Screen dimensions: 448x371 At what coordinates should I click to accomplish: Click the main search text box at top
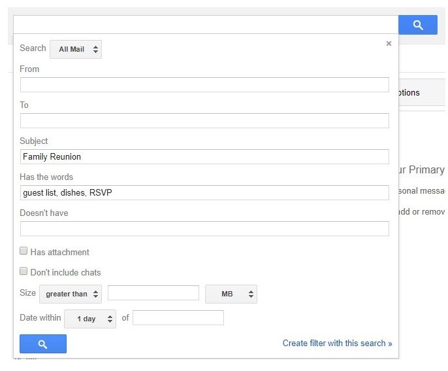pos(206,25)
